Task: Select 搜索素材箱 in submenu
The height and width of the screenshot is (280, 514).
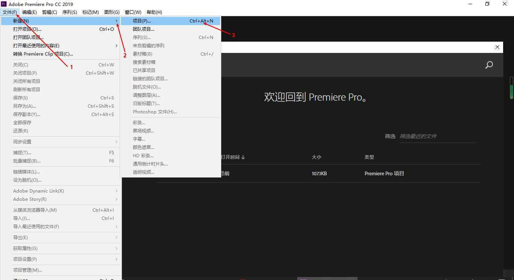Action: tap(170, 62)
